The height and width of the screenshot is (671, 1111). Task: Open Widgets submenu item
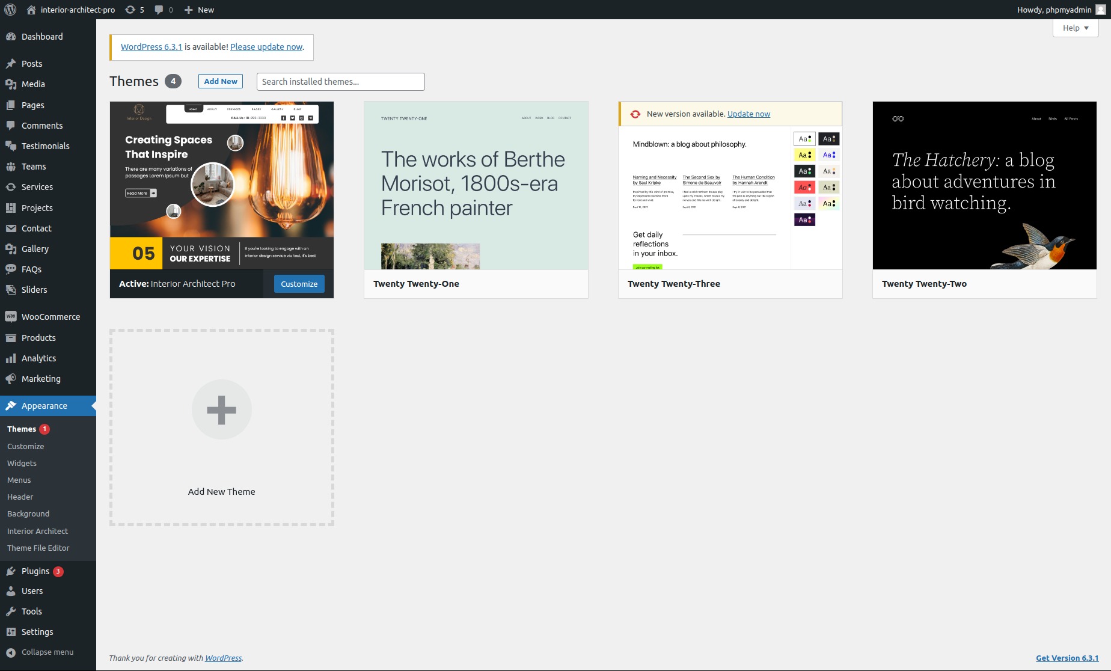click(22, 463)
